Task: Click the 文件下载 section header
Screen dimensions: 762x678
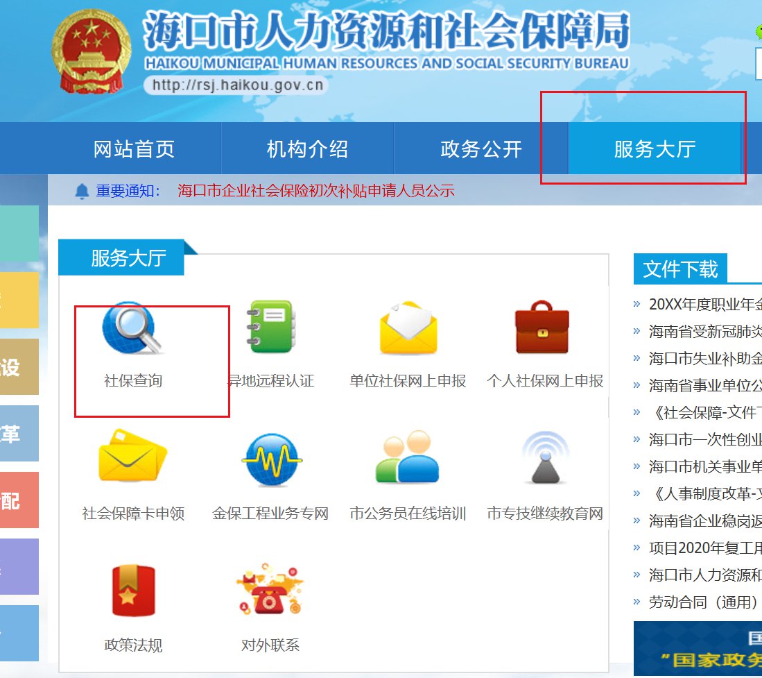Action: coord(680,269)
